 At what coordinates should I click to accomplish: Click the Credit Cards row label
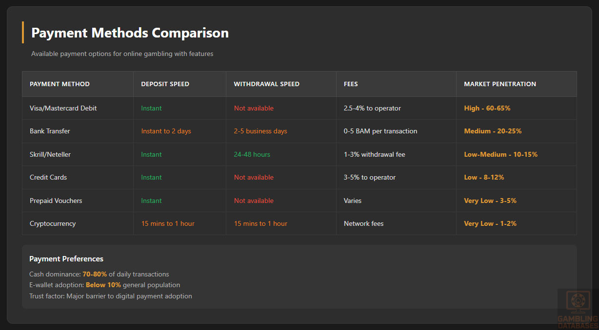click(48, 177)
